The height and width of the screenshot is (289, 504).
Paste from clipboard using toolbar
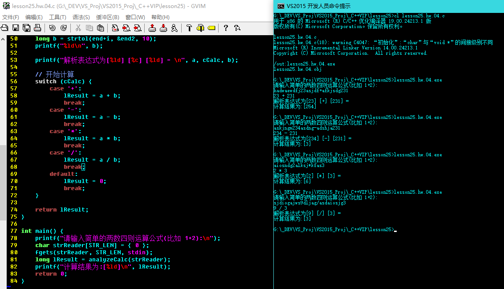pos(100,28)
